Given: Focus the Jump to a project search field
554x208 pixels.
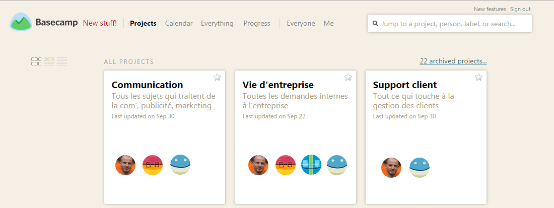Looking at the screenshot, I should 450,24.
